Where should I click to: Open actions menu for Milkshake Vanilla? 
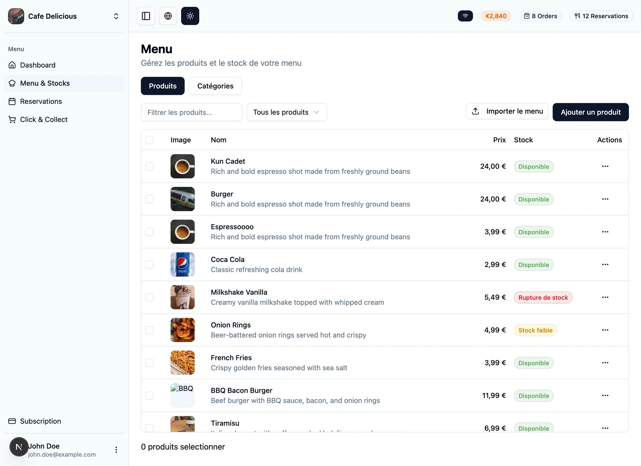pos(605,297)
